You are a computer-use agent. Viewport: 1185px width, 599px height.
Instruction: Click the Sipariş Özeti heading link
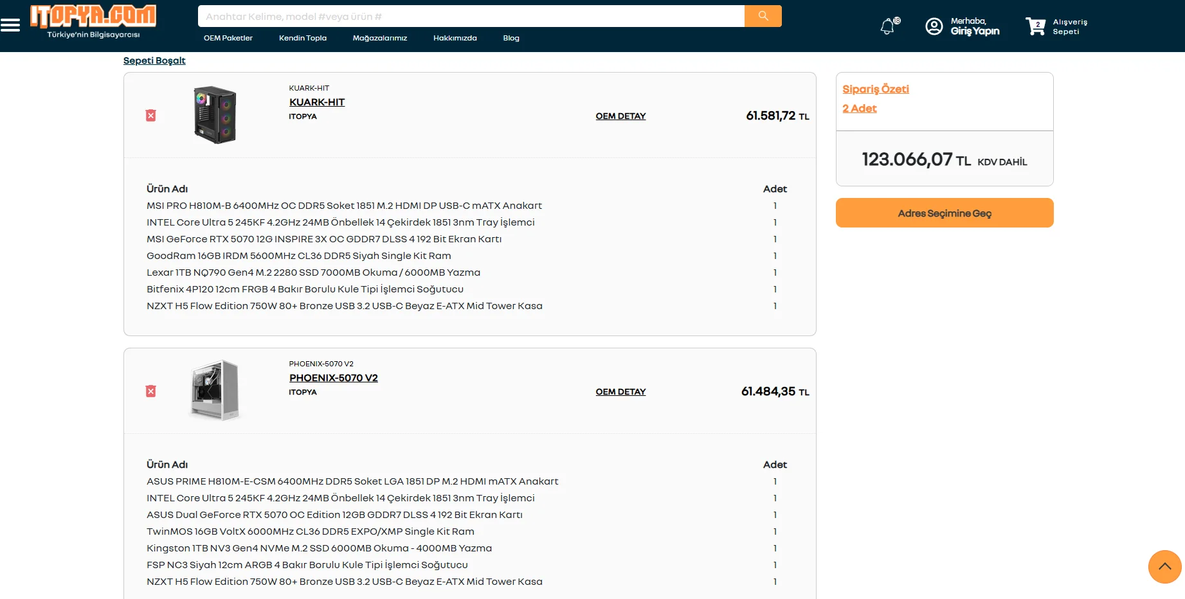click(876, 89)
